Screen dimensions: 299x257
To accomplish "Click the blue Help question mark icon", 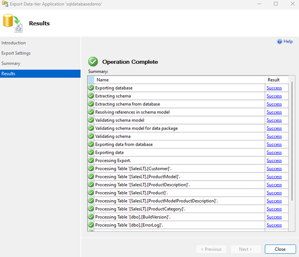I will coord(280,42).
